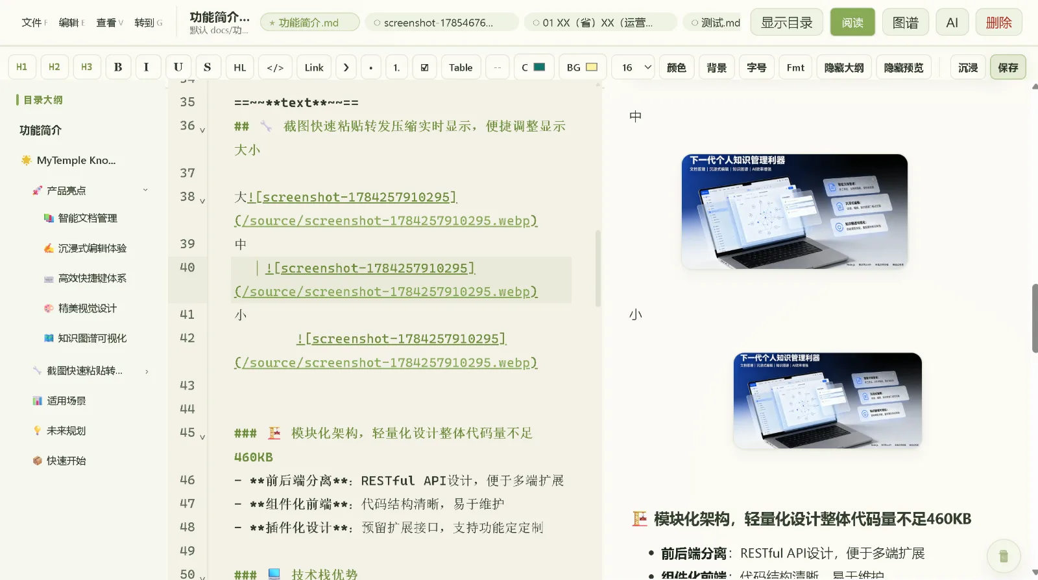Insert horizontal rule with dashes button

(498, 67)
